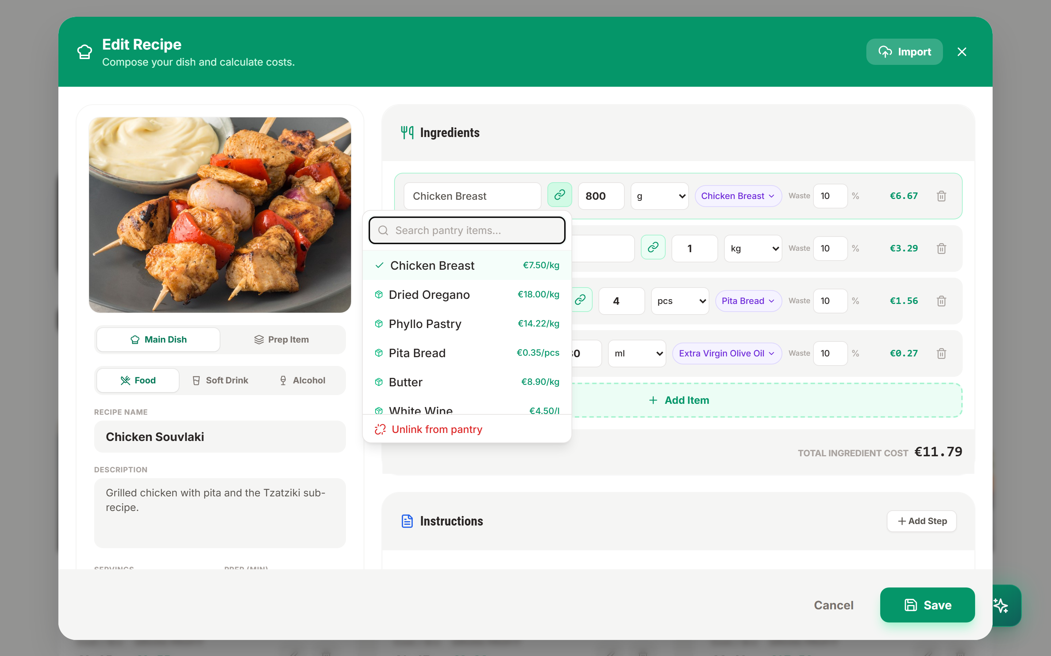
Task: Open the pcs unit dropdown
Action: (x=680, y=301)
